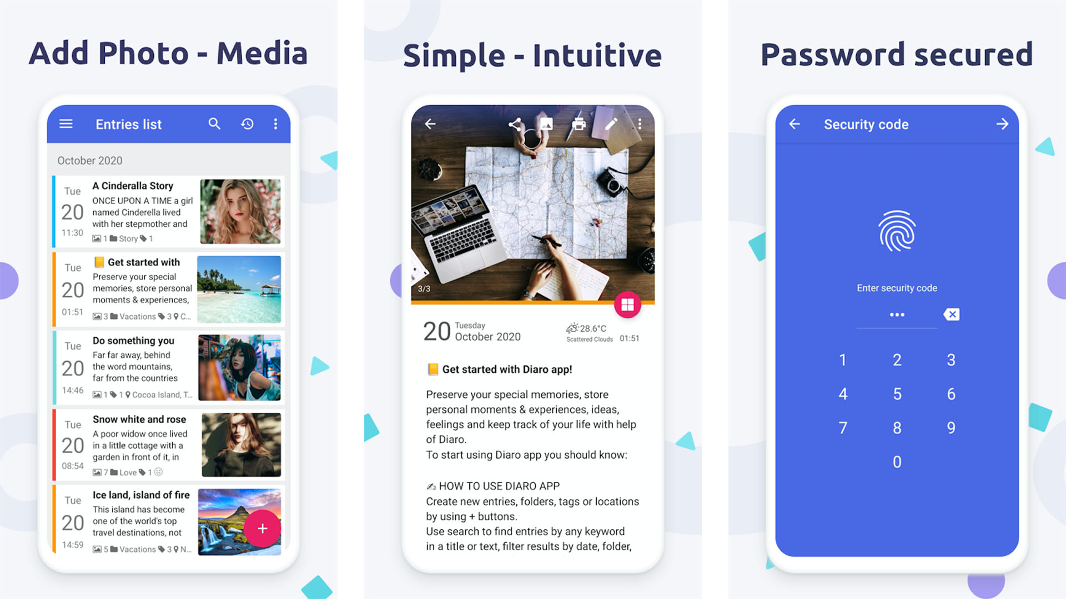Viewport: 1066px width, 599px height.
Task: Open the hamburger menu icon
Action: tap(66, 123)
